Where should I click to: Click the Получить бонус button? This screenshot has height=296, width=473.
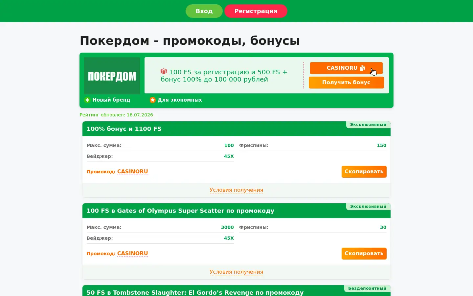pyautogui.click(x=346, y=83)
